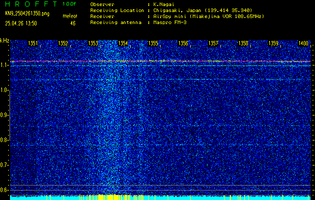Click the meteor label
The height and width of the screenshot is (200, 315).
70,16
